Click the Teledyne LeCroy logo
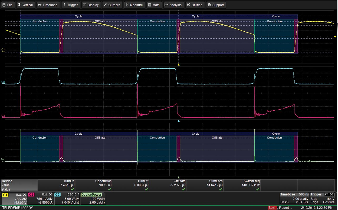Image resolution: width=338 pixels, height=210 pixels. [x=18, y=208]
